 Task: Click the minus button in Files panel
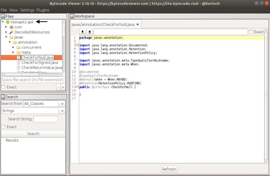pyautogui.click(x=58, y=87)
